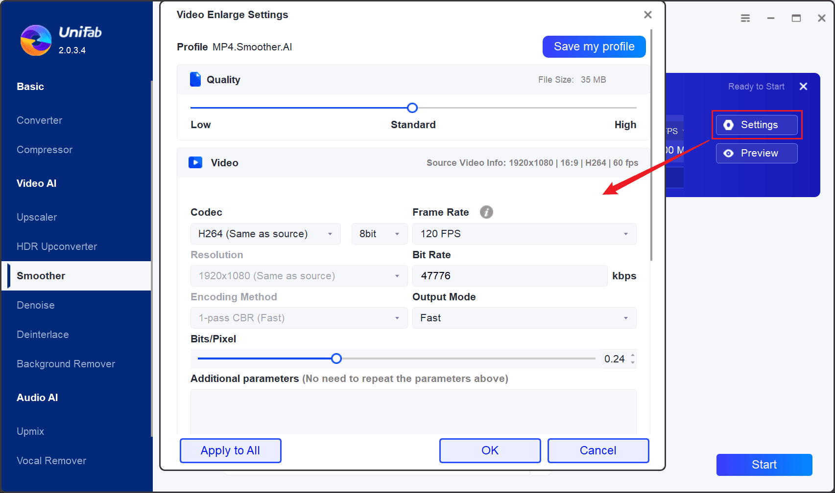Minimize the UniFab main window
The image size is (835, 493).
tap(771, 18)
